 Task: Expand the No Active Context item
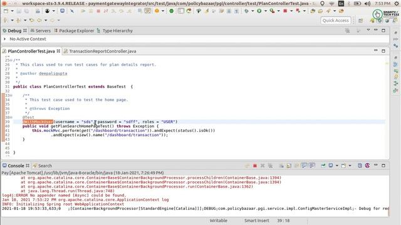click(x=4, y=39)
